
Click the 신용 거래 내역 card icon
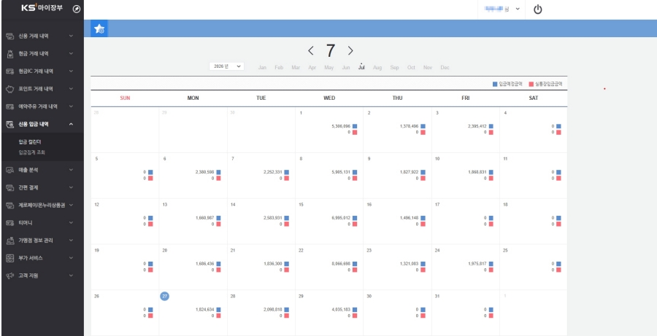(10, 36)
